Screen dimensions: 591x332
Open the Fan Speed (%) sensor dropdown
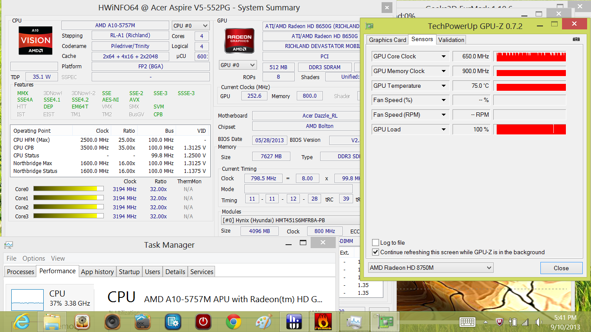pos(443,100)
